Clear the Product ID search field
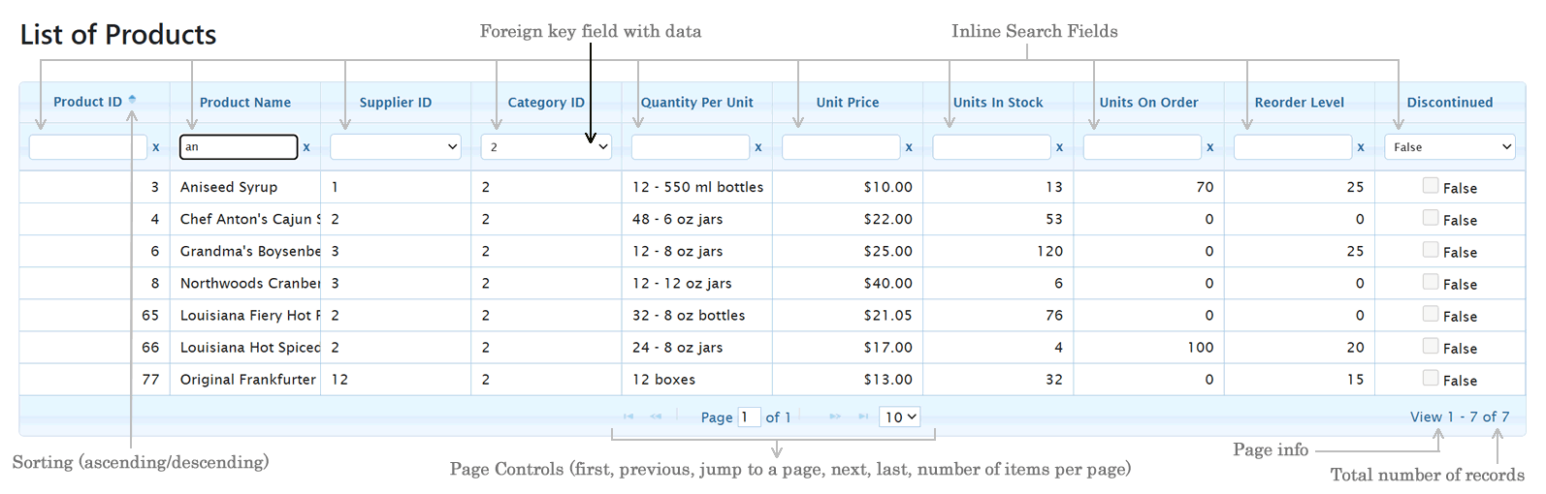1546x494 pixels. click(155, 147)
